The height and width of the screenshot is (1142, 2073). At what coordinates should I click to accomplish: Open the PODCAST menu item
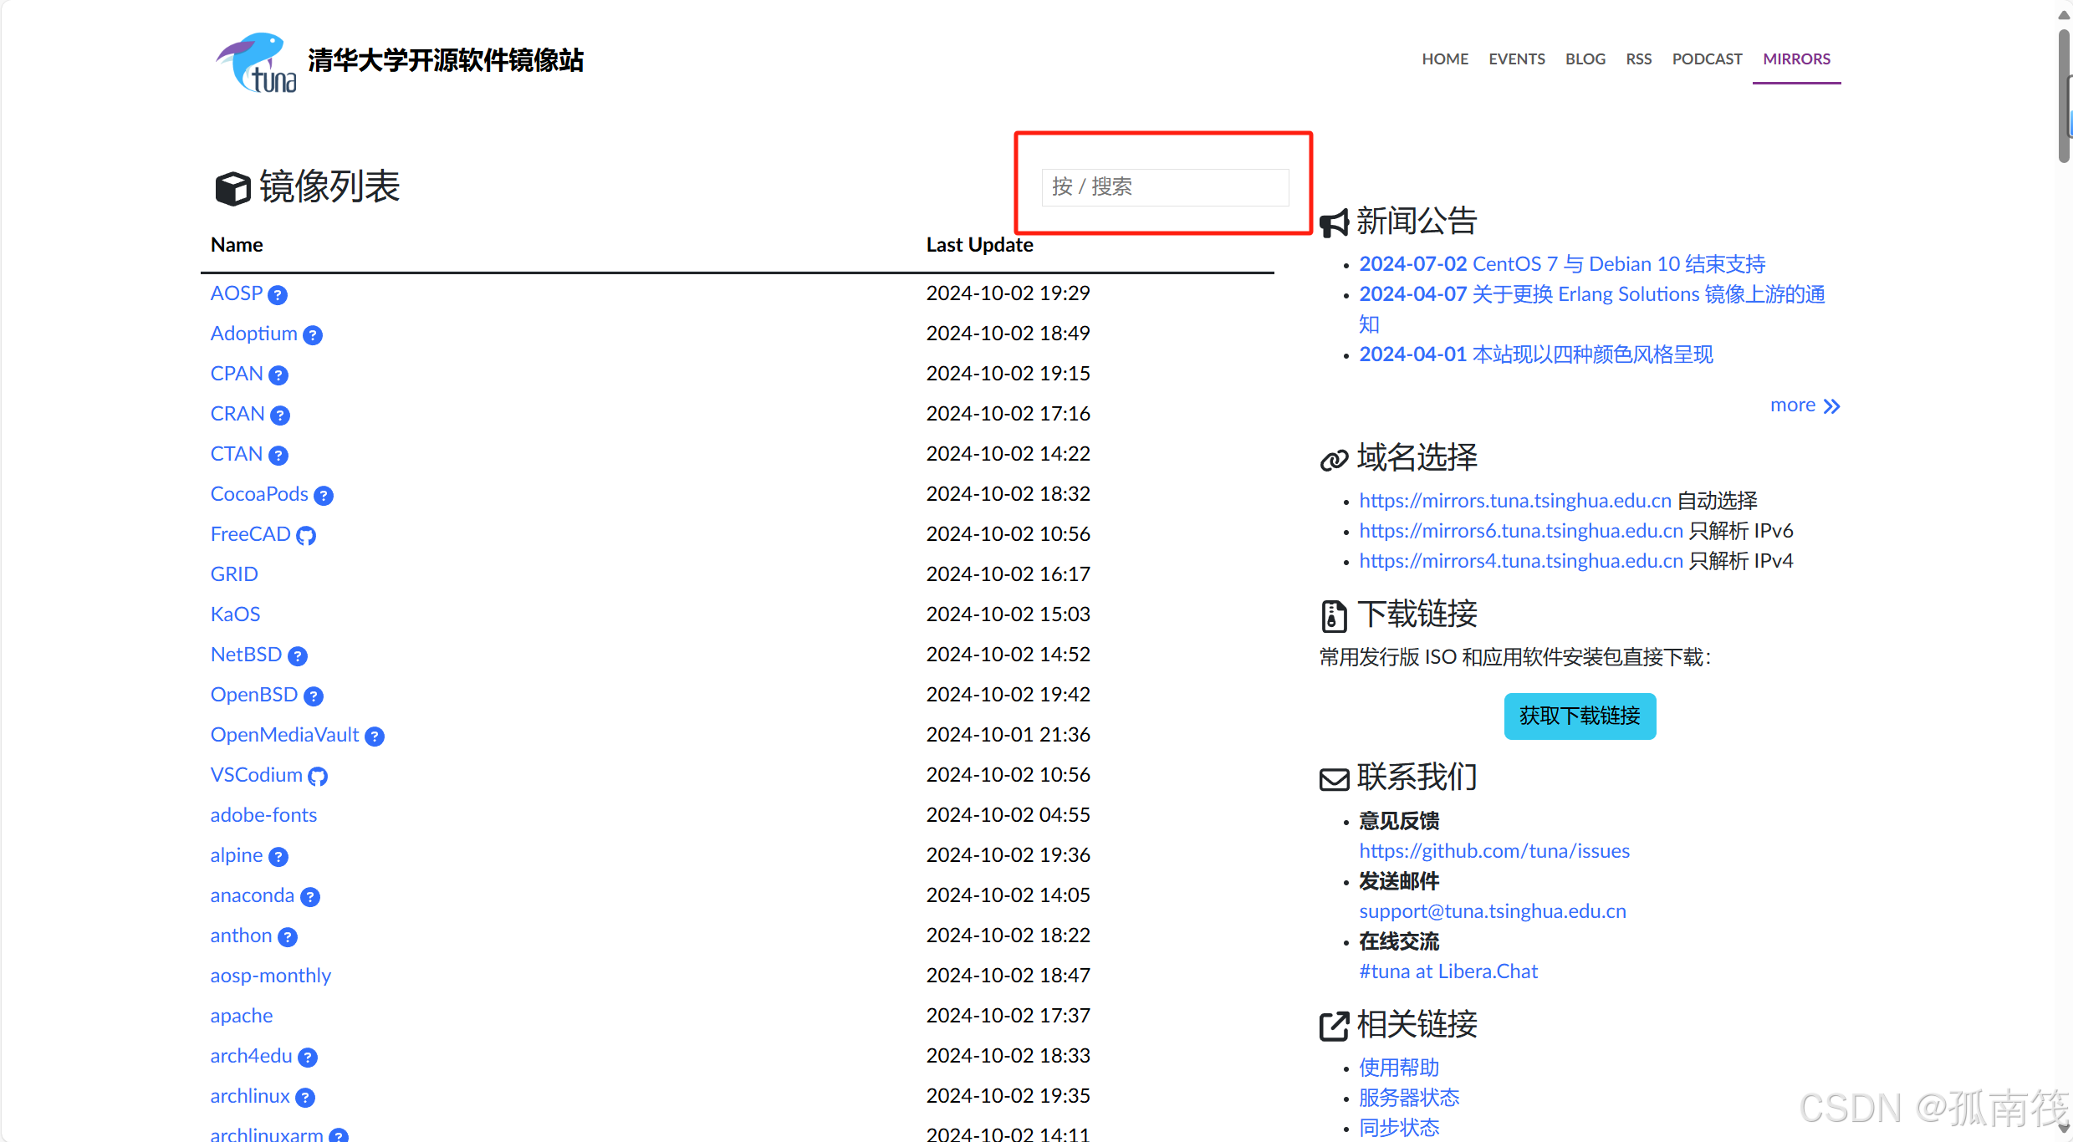tap(1707, 59)
